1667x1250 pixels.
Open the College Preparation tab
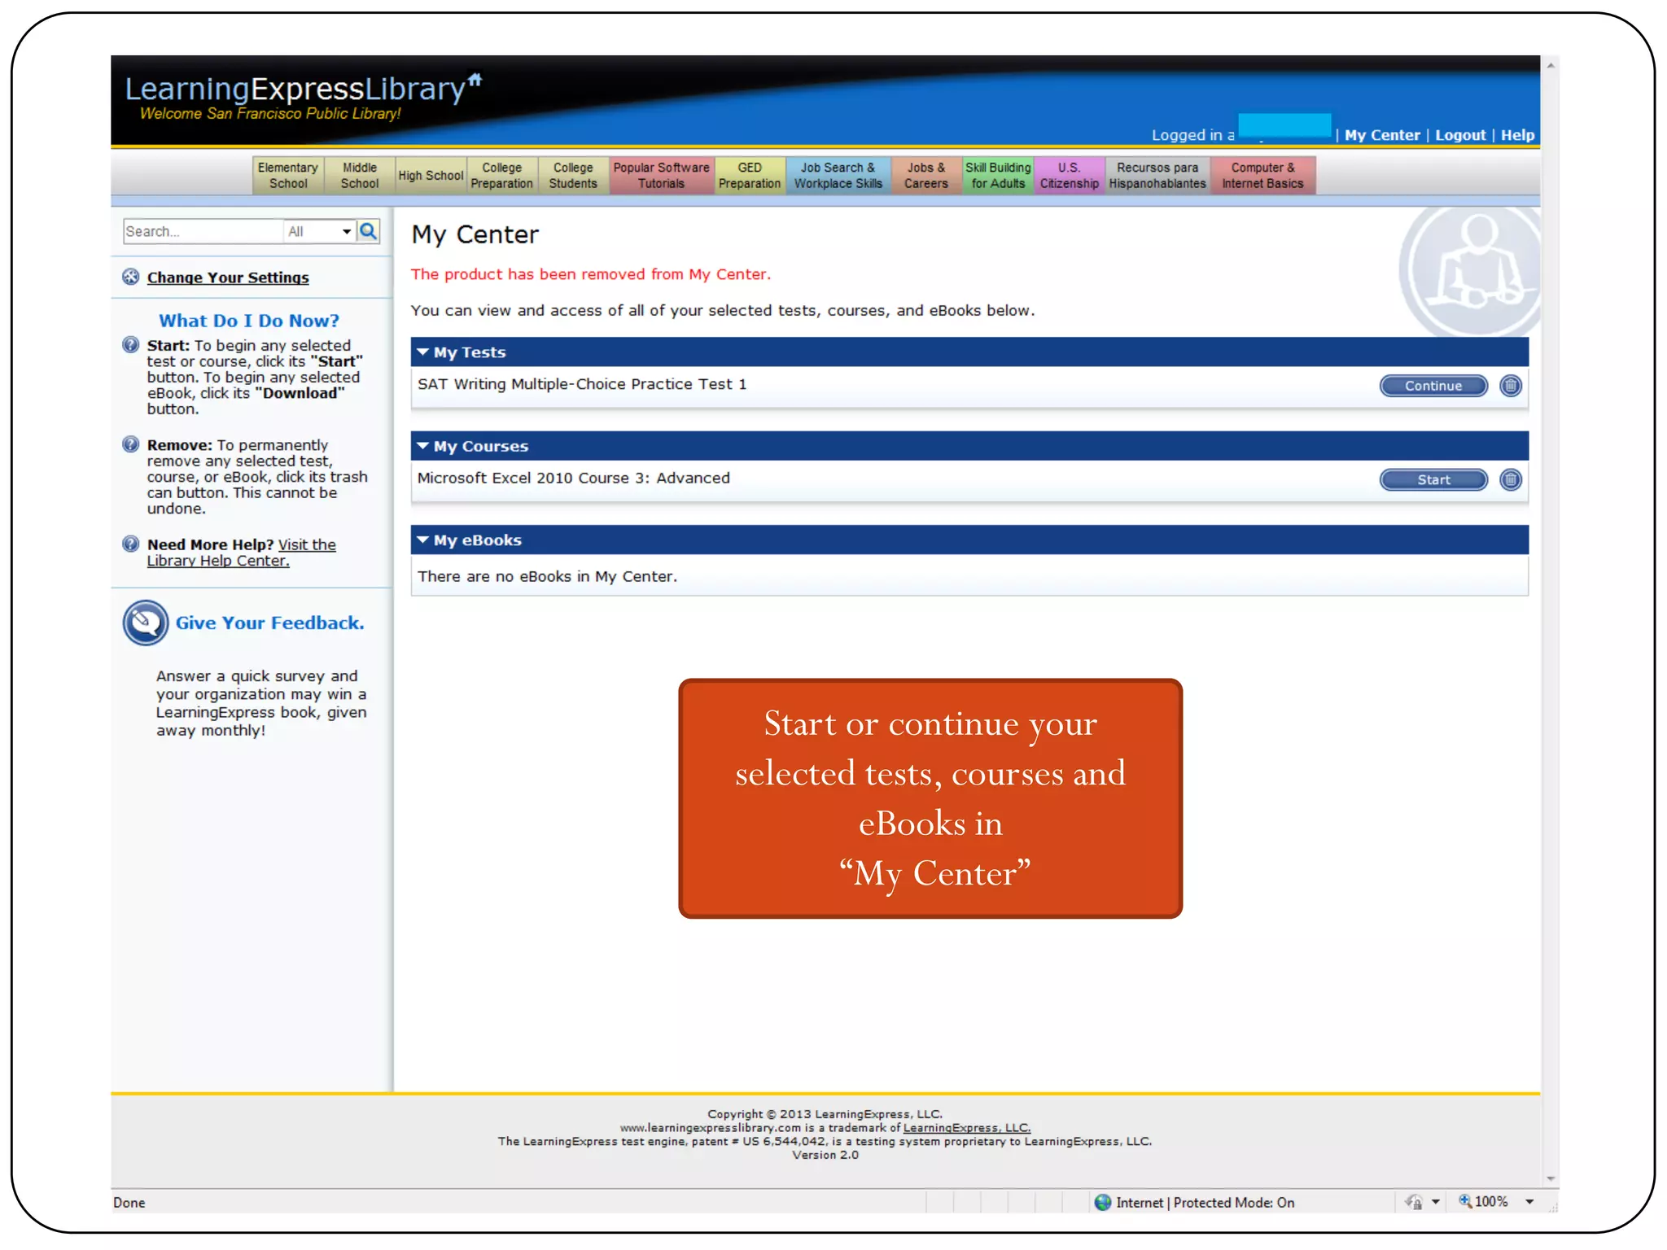(501, 175)
